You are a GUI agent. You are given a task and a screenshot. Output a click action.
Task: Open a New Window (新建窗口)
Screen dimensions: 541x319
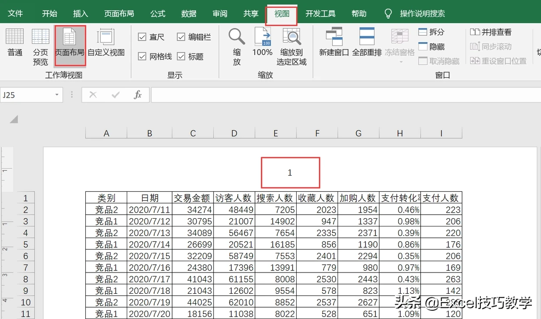pyautogui.click(x=334, y=43)
